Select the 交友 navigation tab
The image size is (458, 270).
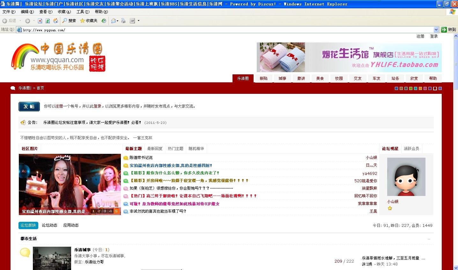point(358,79)
